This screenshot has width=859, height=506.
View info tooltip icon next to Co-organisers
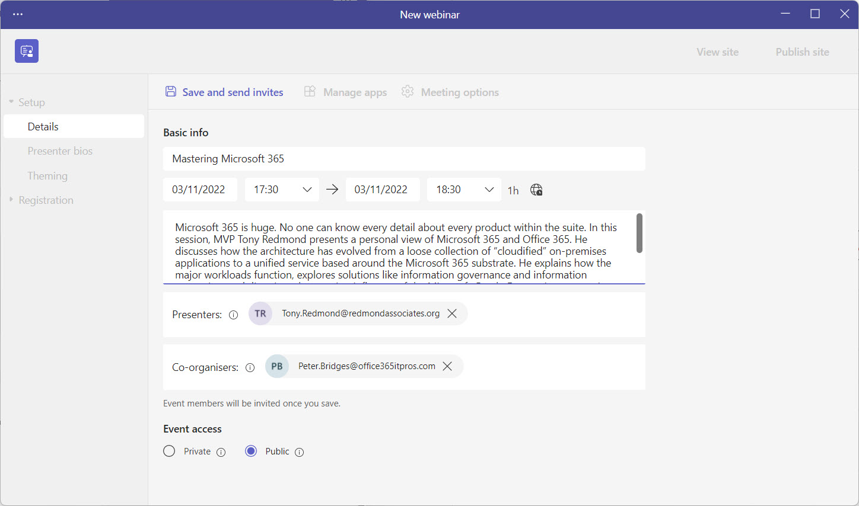[x=250, y=367]
